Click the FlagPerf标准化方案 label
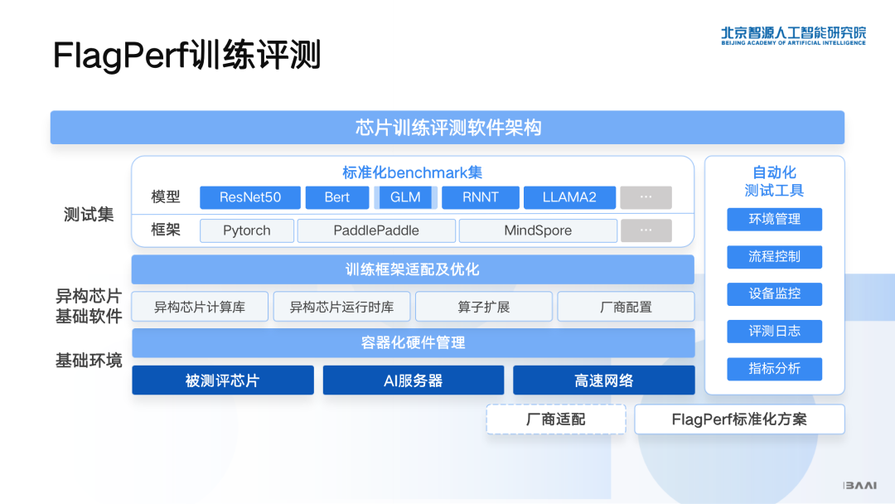The height and width of the screenshot is (504, 895). pos(738,419)
